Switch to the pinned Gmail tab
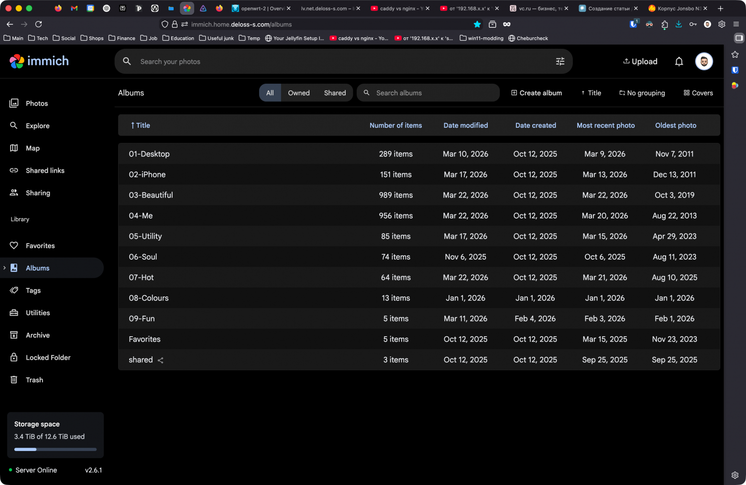 pyautogui.click(x=74, y=8)
